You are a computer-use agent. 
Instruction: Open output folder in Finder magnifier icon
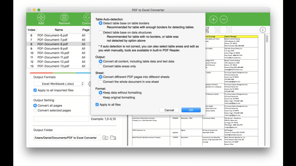click(x=105, y=138)
